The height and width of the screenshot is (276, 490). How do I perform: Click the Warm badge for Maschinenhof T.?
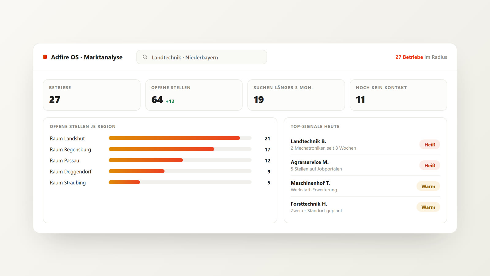(x=428, y=186)
